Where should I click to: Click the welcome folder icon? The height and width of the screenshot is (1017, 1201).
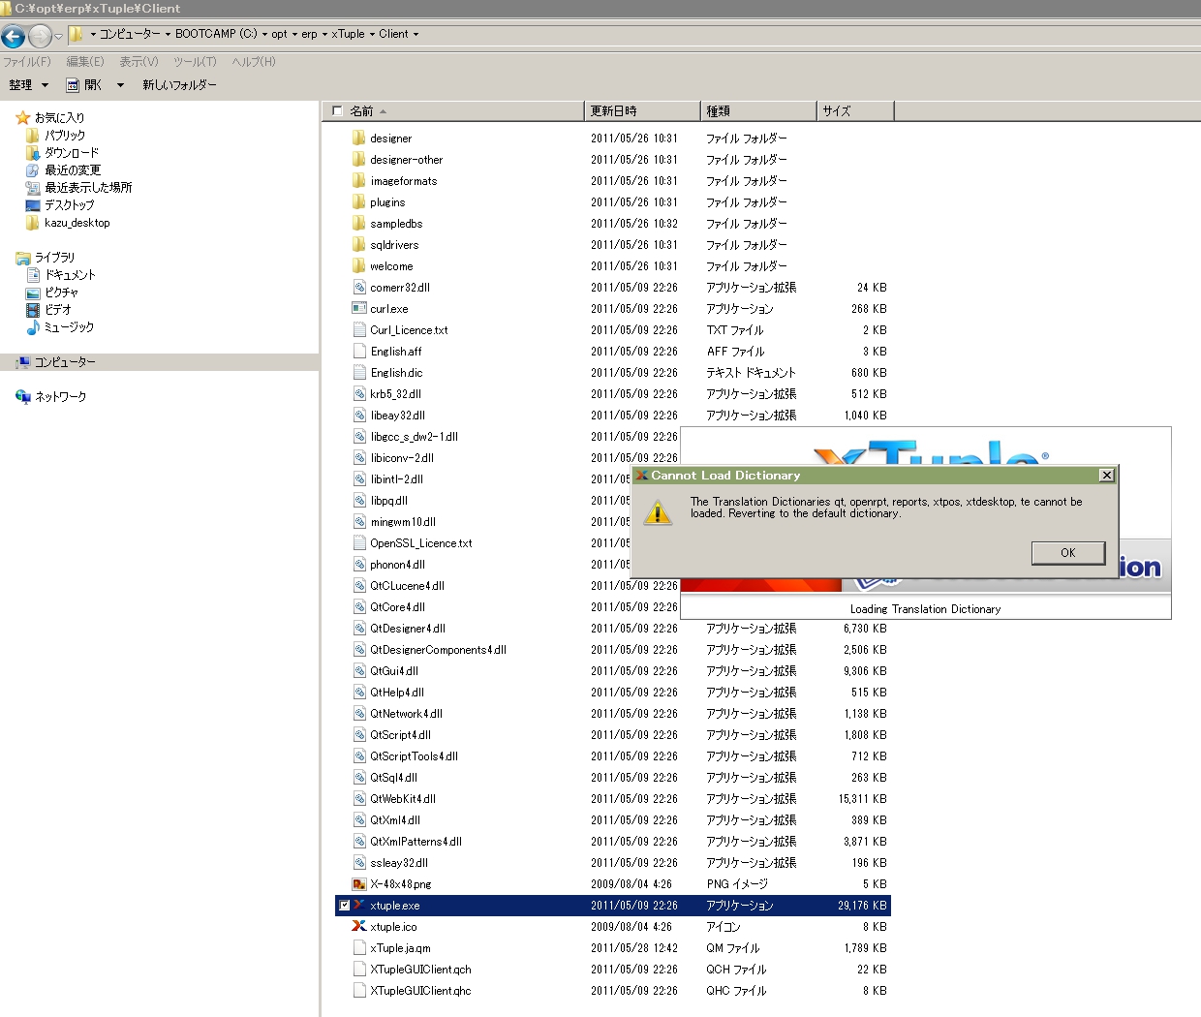click(x=358, y=266)
